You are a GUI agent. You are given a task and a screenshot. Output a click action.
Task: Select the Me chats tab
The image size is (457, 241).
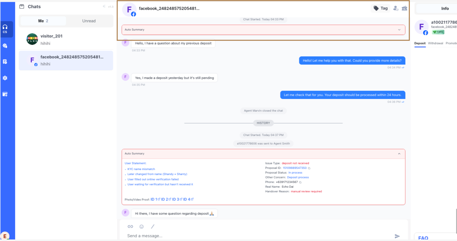pos(43,21)
